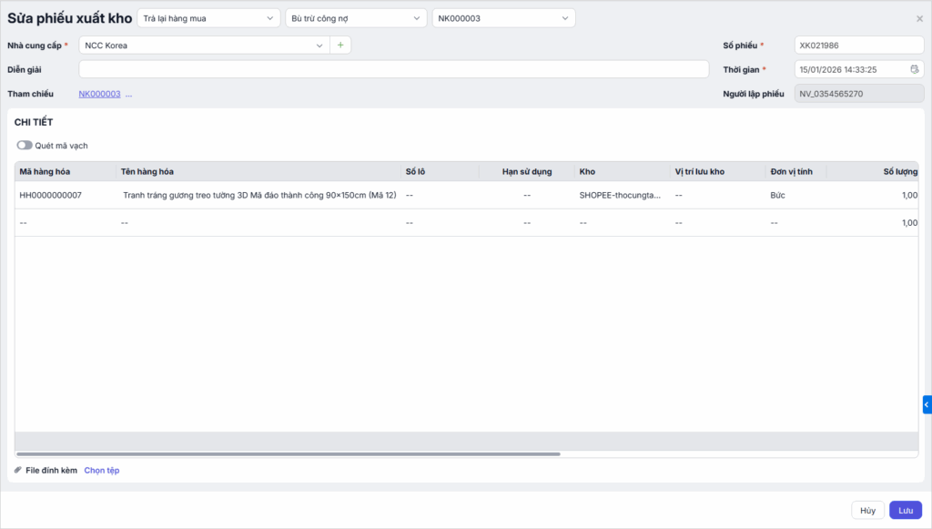Choose a file via Chọn tệp
The image size is (932, 529).
102,470
